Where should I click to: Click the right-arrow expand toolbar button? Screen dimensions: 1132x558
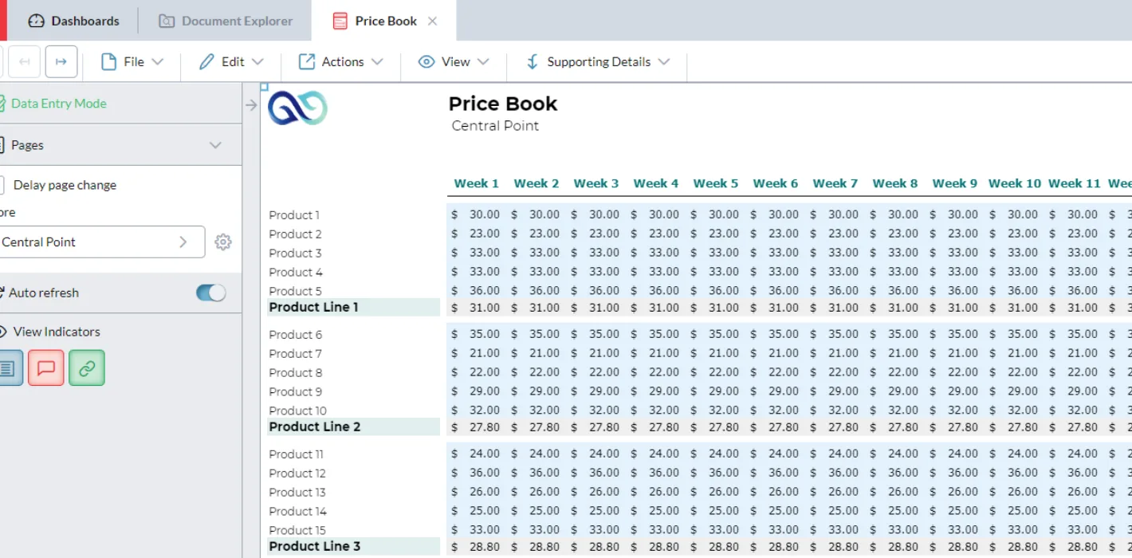pyautogui.click(x=61, y=61)
